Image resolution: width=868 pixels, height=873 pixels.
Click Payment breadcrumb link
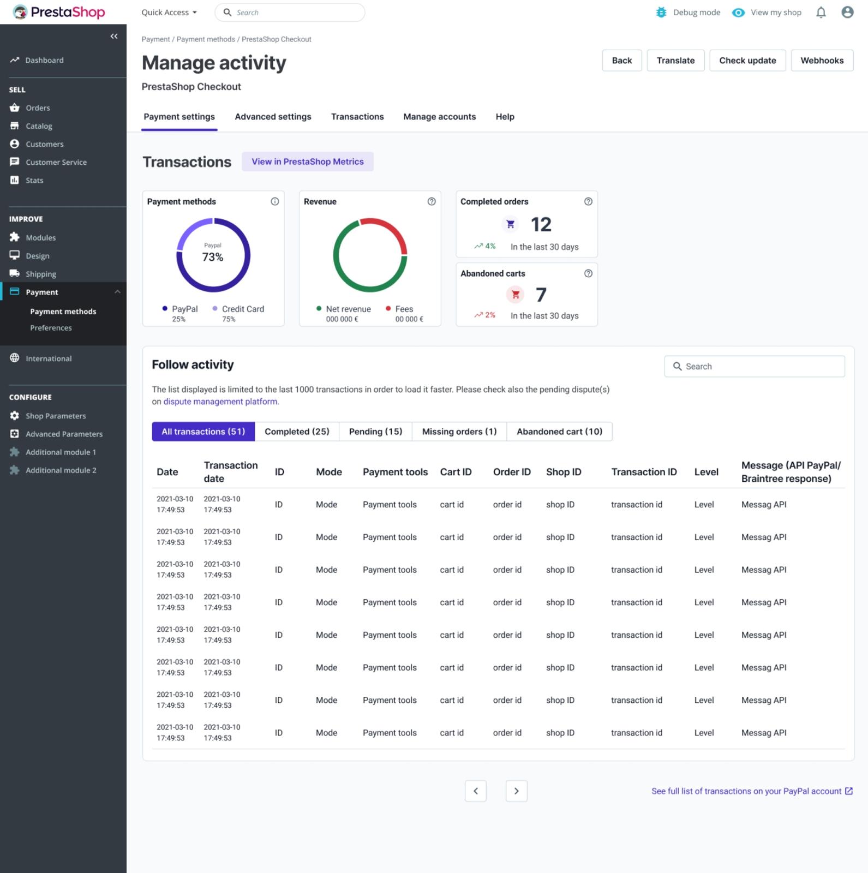pos(155,39)
